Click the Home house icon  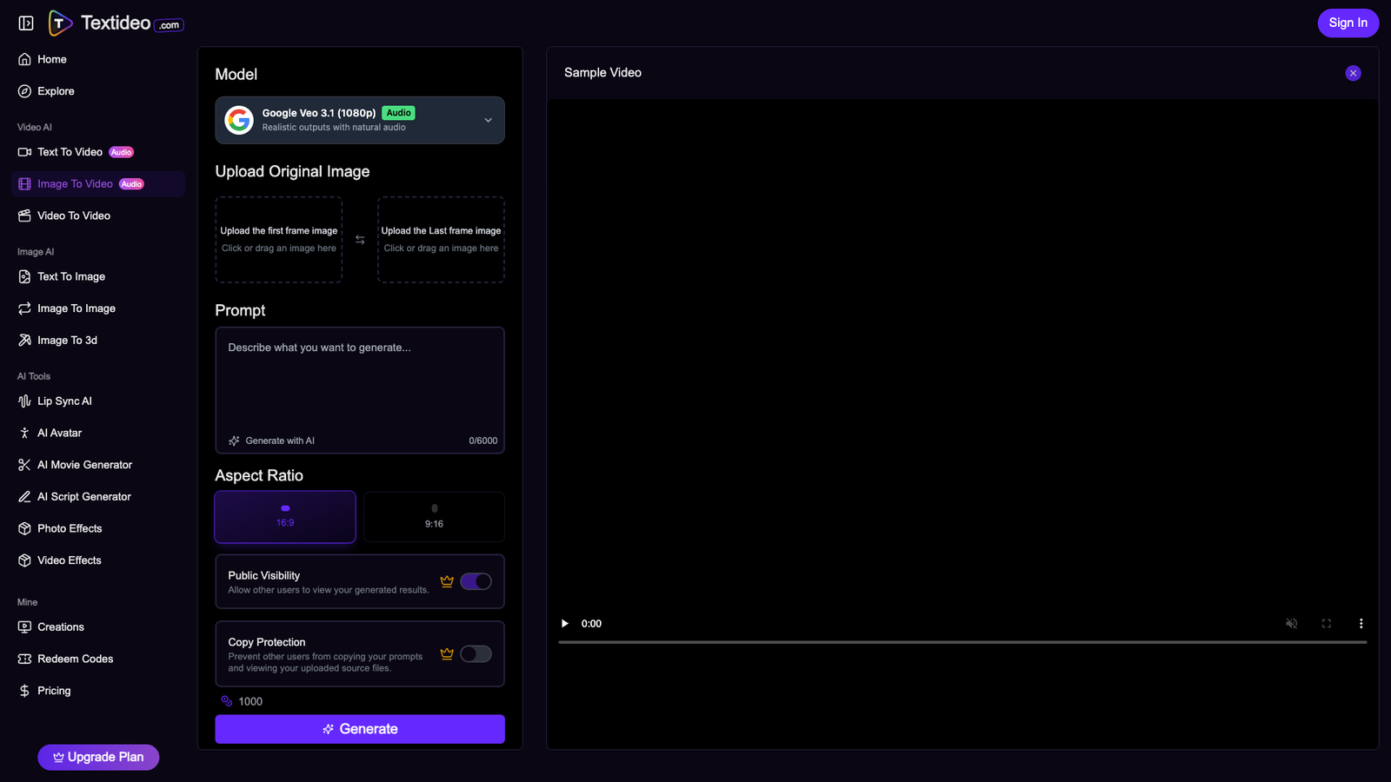tap(24, 59)
